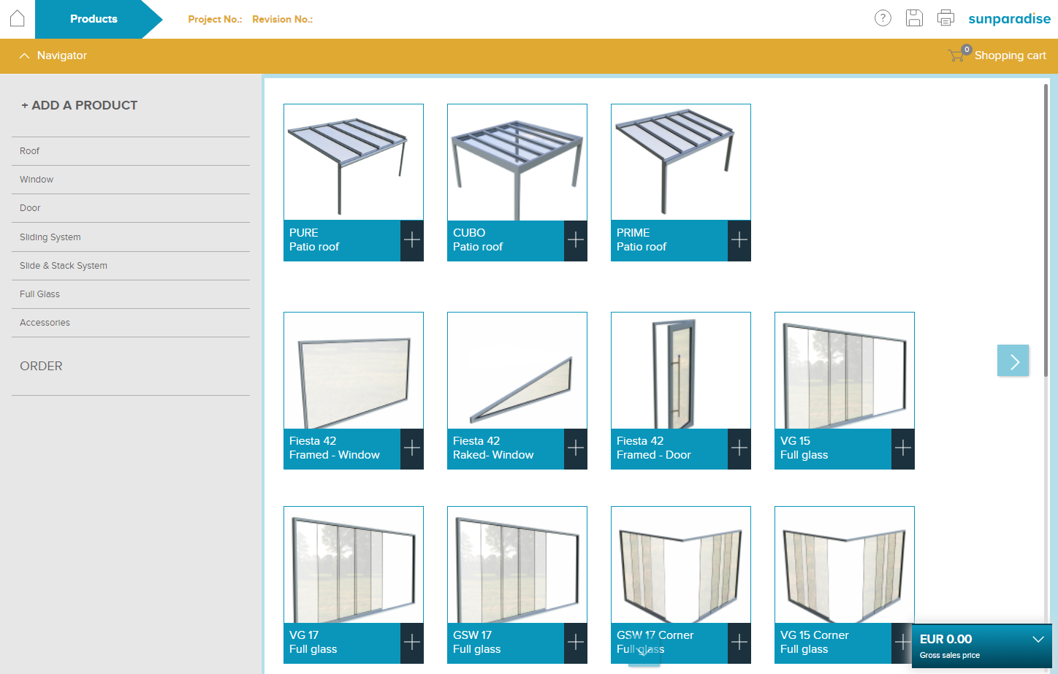The image size is (1058, 674).
Task: Add VG 15 Full glass via plus
Action: tap(903, 448)
